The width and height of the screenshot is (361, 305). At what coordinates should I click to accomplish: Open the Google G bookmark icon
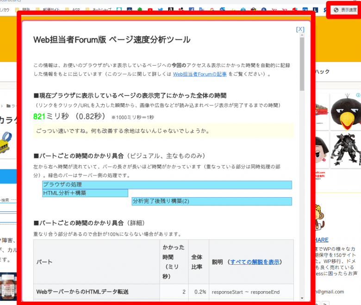pyautogui.click(x=212, y=10)
